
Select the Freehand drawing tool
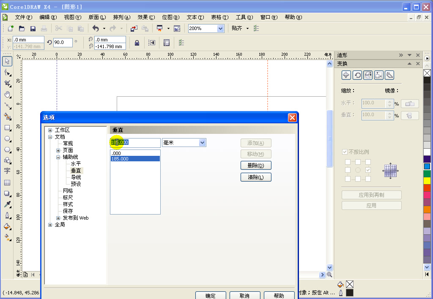(x=7, y=106)
